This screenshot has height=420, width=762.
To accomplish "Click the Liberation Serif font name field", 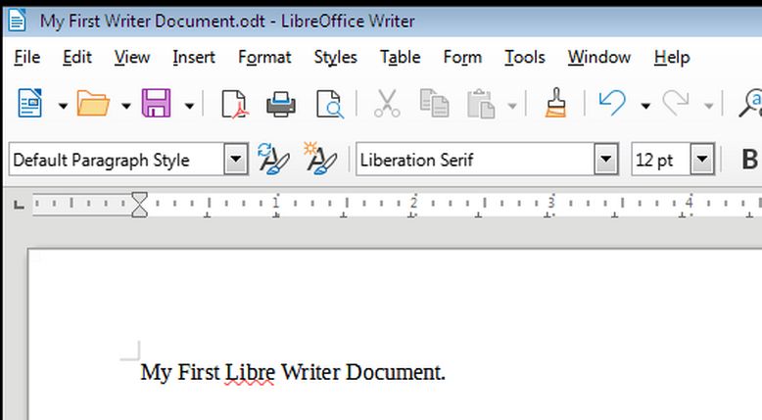I will click(475, 160).
